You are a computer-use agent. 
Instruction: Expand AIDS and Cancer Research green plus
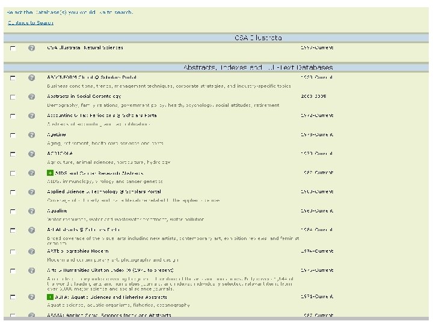click(x=50, y=173)
